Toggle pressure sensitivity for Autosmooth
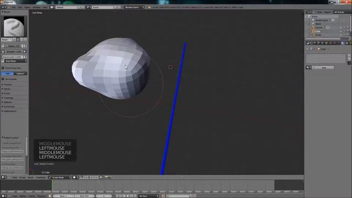 click(25, 57)
